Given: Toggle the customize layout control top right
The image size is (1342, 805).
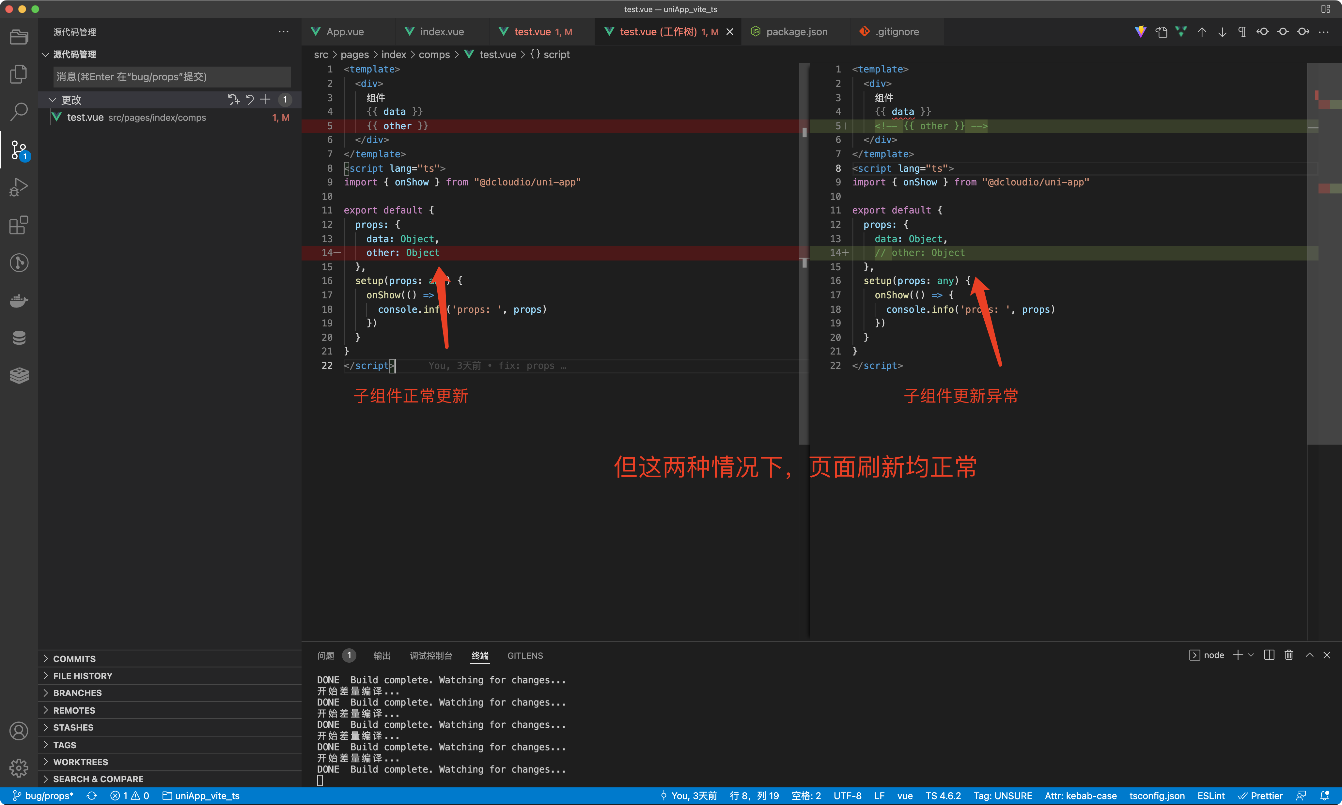Looking at the screenshot, I should [1326, 9].
